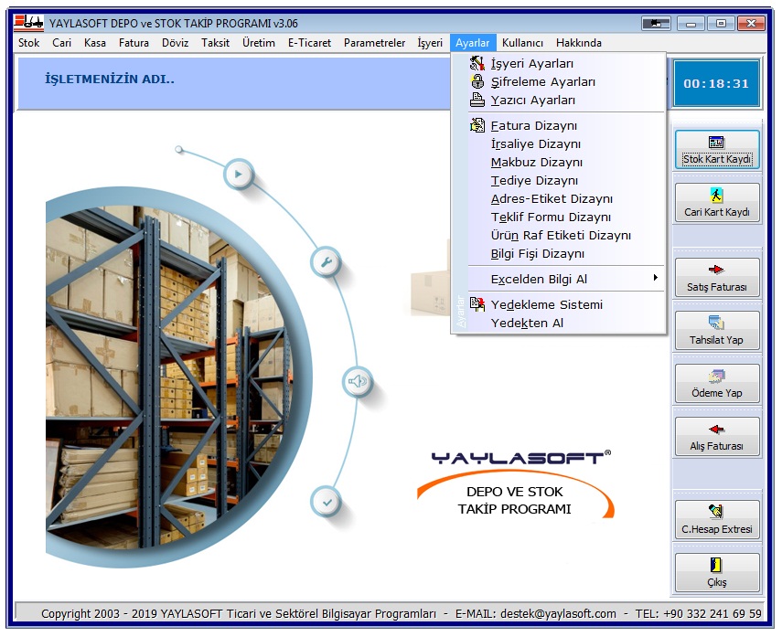Click the Yazıcı Ayarları printer icon

pos(477,100)
